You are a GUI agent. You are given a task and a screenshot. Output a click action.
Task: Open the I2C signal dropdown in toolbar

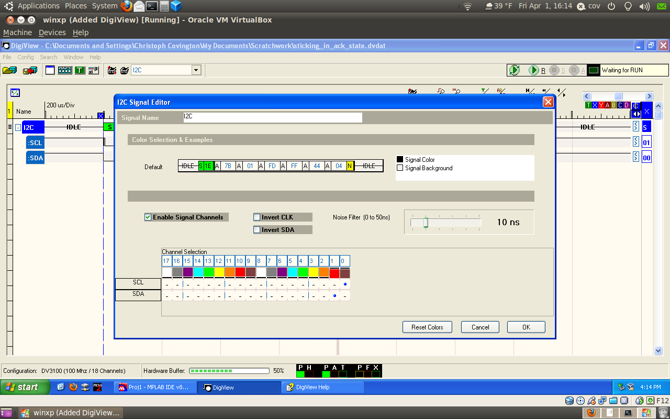pyautogui.click(x=196, y=70)
